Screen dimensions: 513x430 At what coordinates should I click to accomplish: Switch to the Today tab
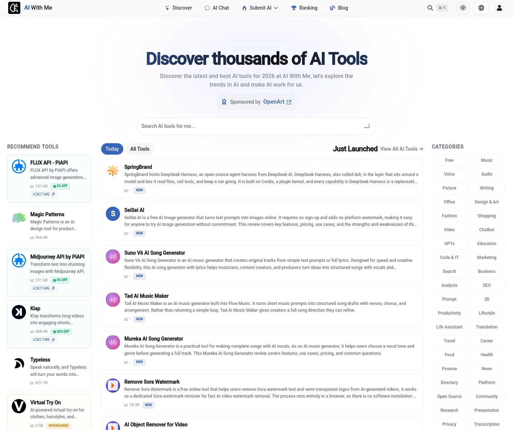point(112,149)
